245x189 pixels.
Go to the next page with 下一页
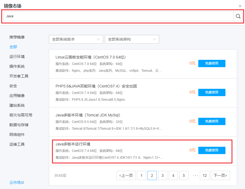pos(220,175)
